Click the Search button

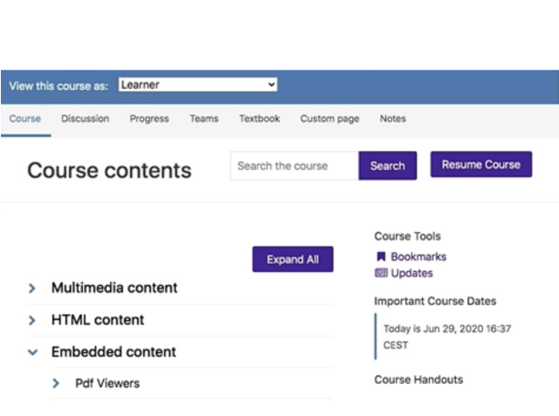(x=388, y=166)
